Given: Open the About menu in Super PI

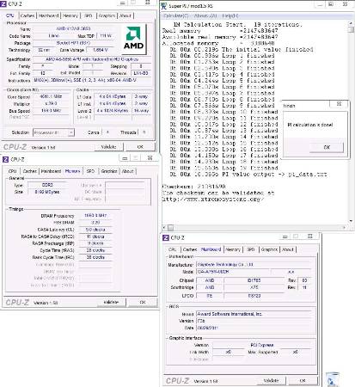Looking at the screenshot, I should pos(205,15).
